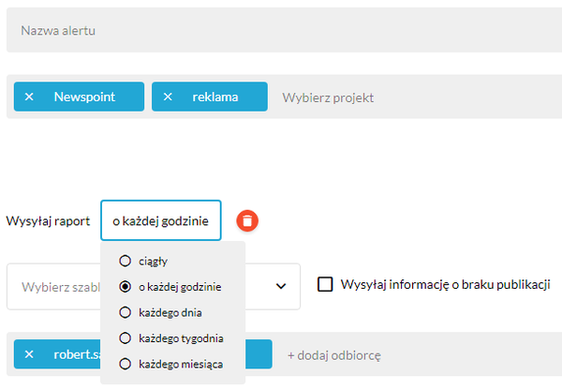Remove the robert.s recipient tag
562x390 pixels.
(x=29, y=354)
